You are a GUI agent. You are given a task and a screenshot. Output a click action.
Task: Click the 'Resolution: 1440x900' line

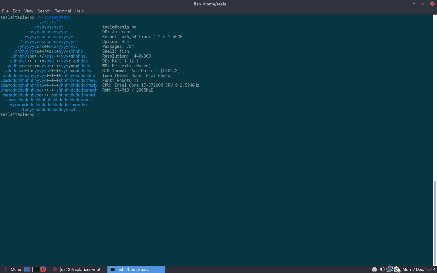coord(127,56)
